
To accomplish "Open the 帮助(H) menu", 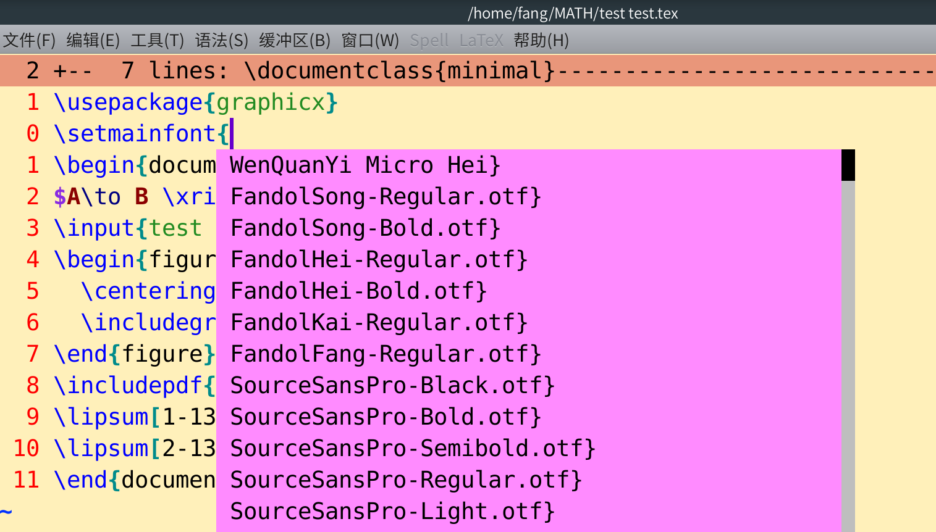I will click(x=541, y=41).
